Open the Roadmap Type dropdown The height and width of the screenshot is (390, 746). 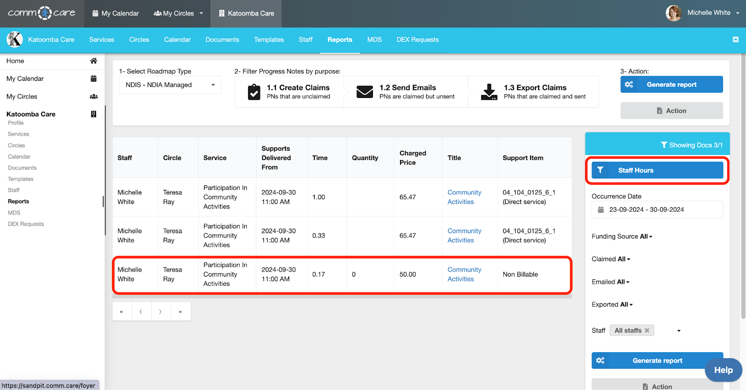pyautogui.click(x=170, y=85)
